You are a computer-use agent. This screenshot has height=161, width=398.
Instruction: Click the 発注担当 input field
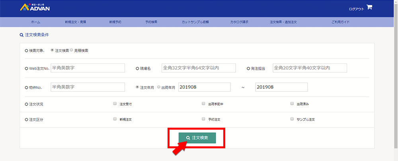[310, 68]
